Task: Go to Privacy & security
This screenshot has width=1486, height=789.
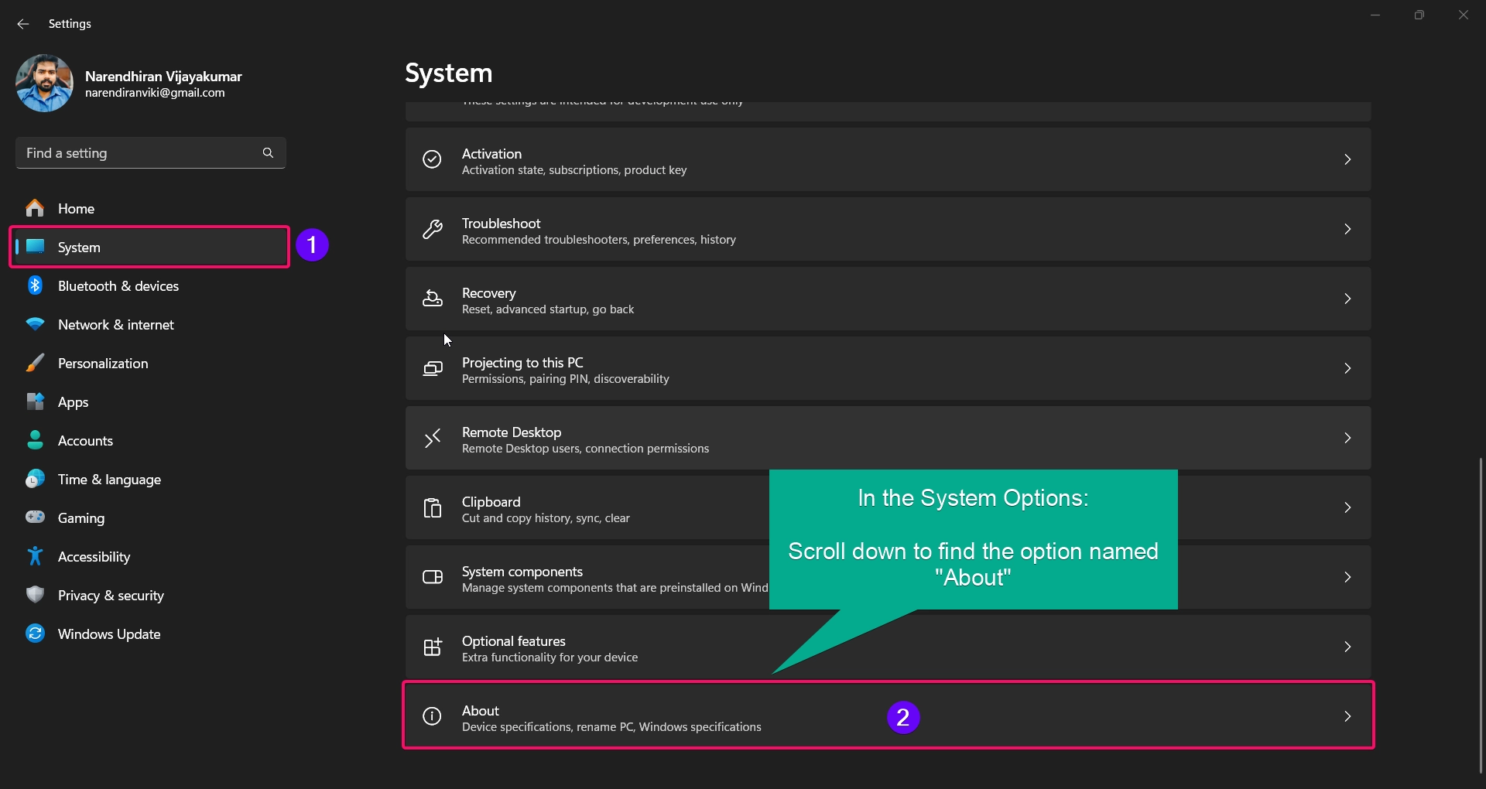Action: pos(151,596)
